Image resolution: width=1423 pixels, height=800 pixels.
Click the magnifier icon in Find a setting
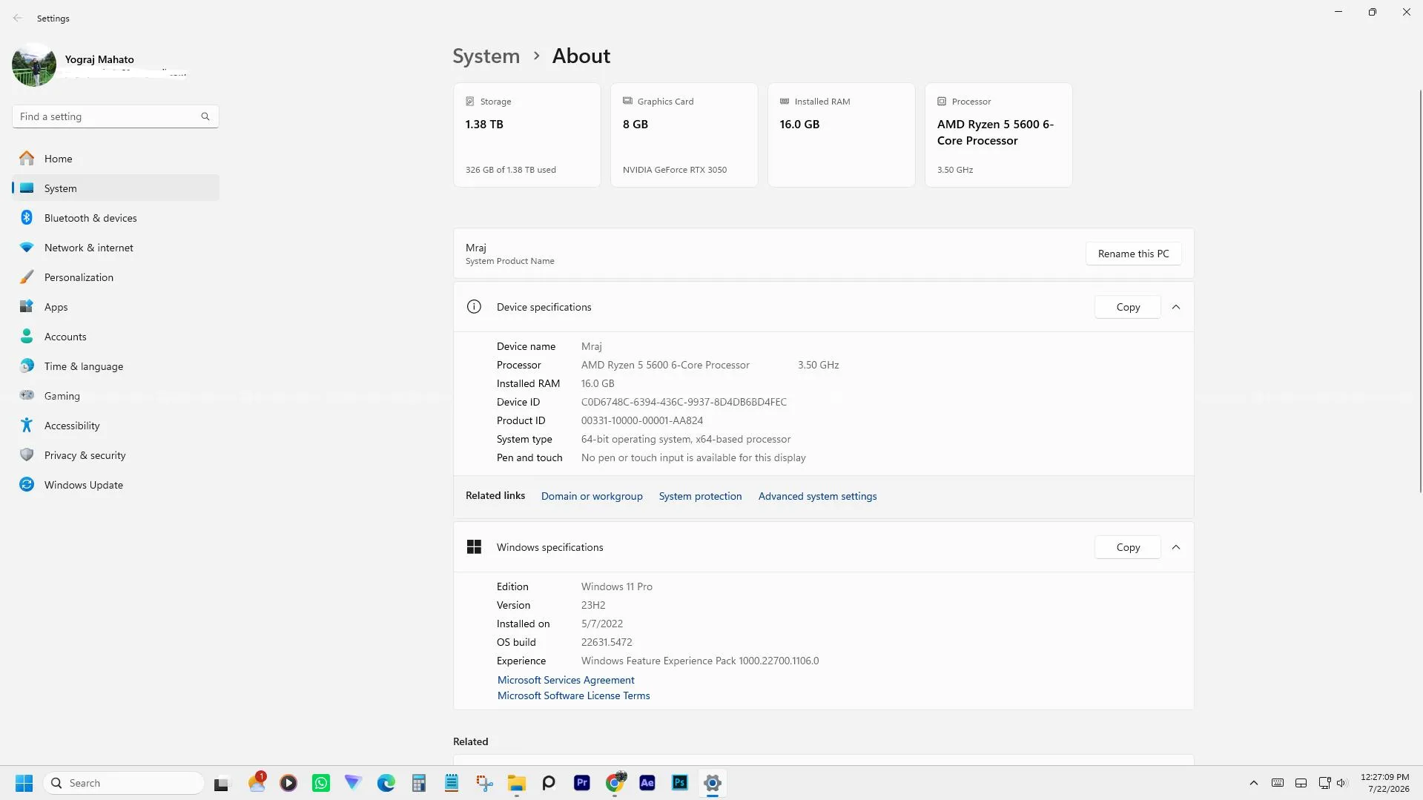click(x=205, y=116)
